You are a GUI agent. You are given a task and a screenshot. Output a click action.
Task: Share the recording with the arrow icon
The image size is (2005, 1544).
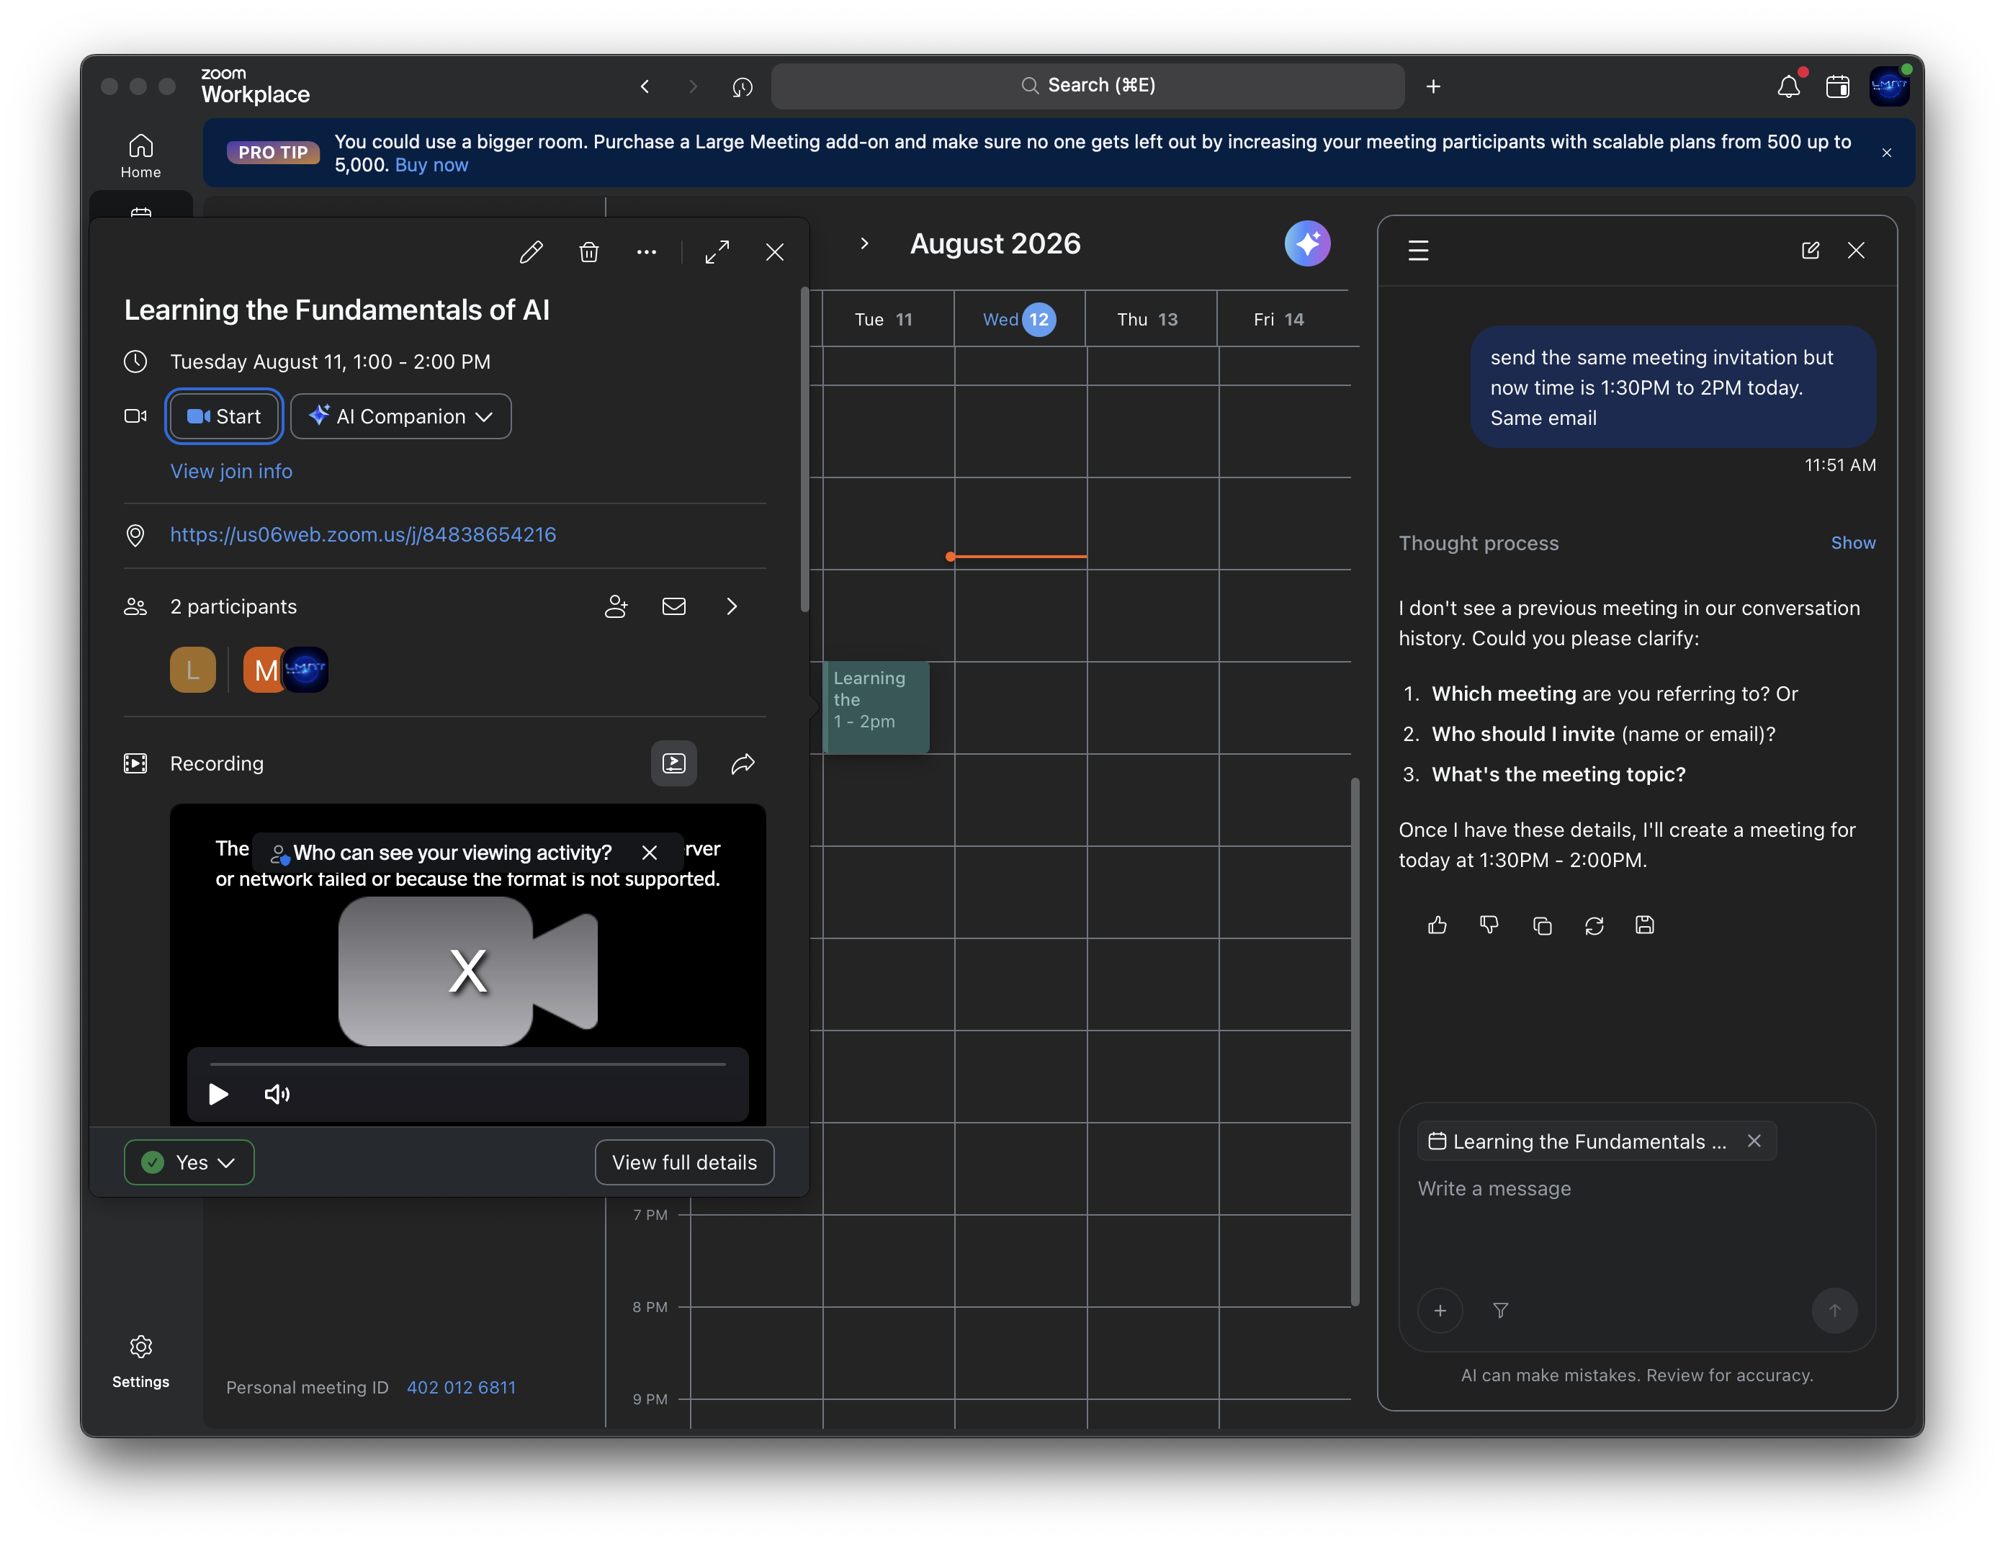(x=743, y=763)
